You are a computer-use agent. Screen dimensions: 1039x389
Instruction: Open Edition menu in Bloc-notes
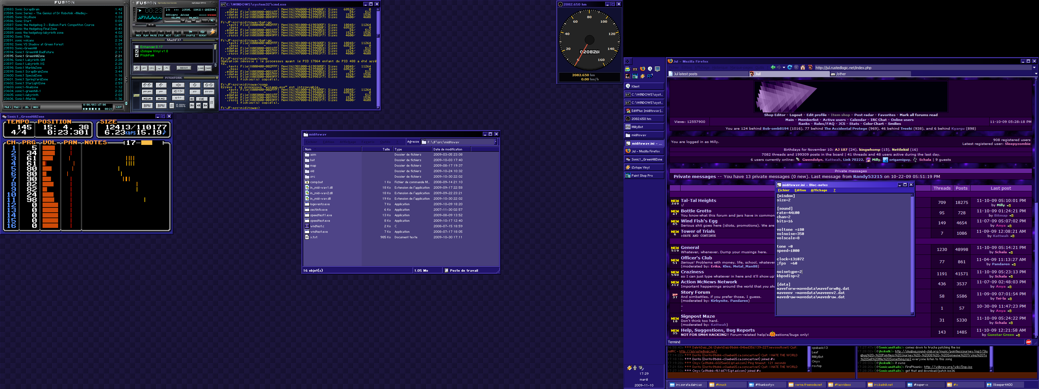point(800,191)
